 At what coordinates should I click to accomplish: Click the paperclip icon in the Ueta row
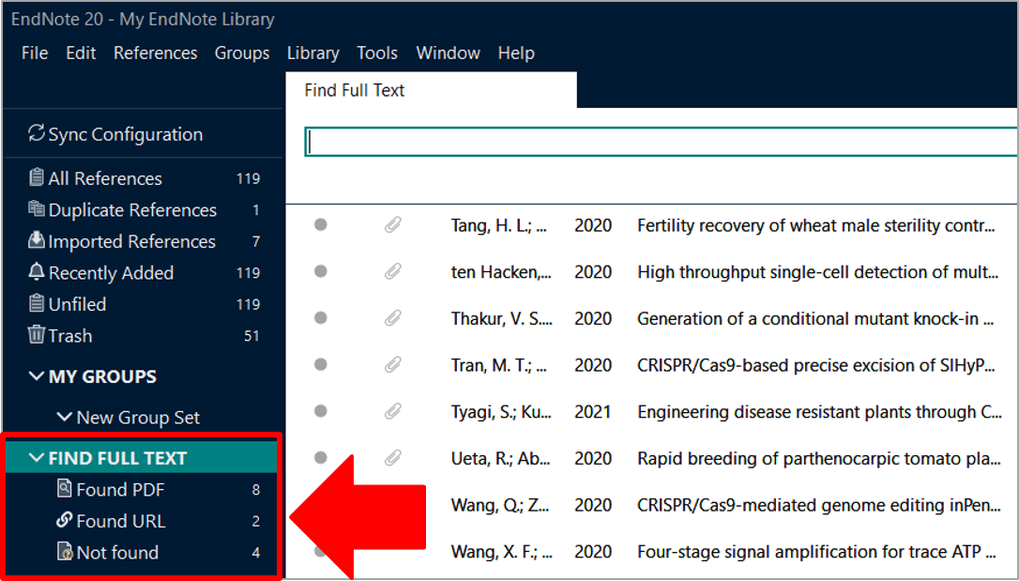pos(392,458)
